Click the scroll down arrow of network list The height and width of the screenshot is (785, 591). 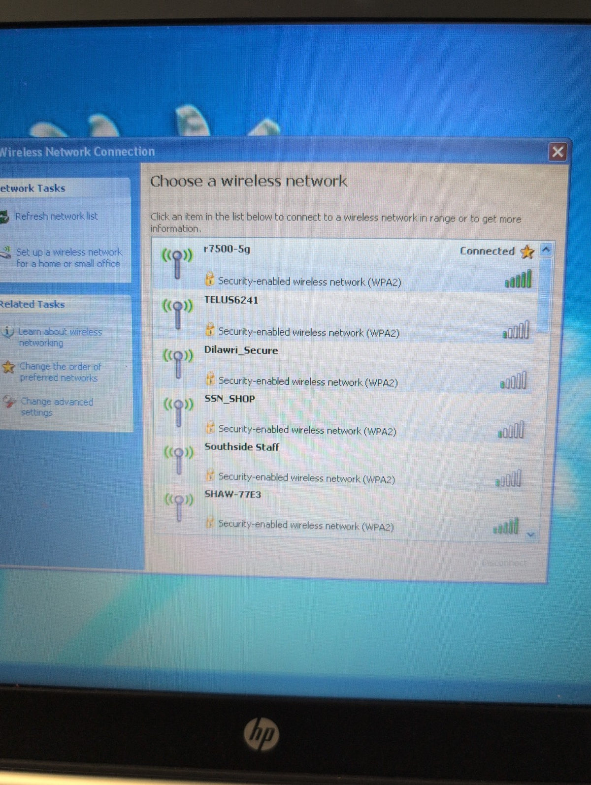531,534
